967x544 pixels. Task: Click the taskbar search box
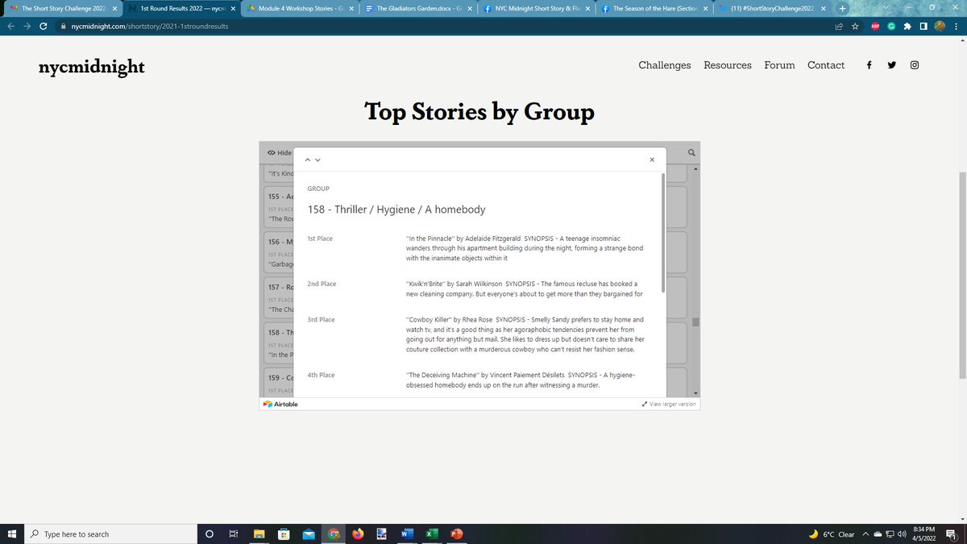[x=110, y=534]
